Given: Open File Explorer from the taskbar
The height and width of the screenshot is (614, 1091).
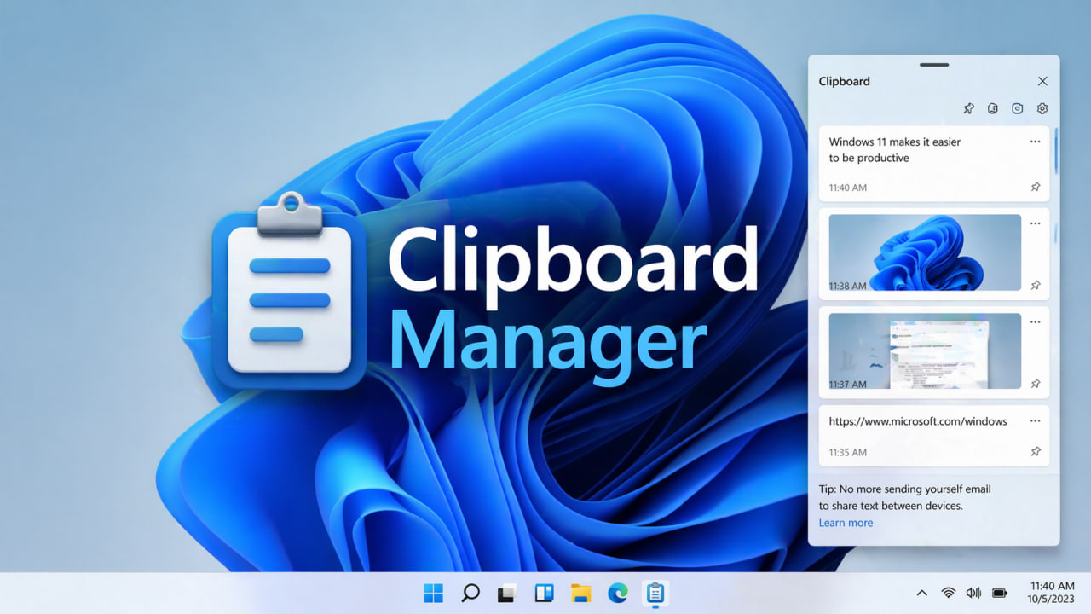Looking at the screenshot, I should 581,592.
